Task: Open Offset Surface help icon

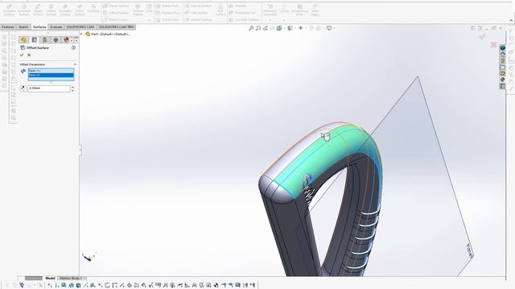Action: click(73, 48)
